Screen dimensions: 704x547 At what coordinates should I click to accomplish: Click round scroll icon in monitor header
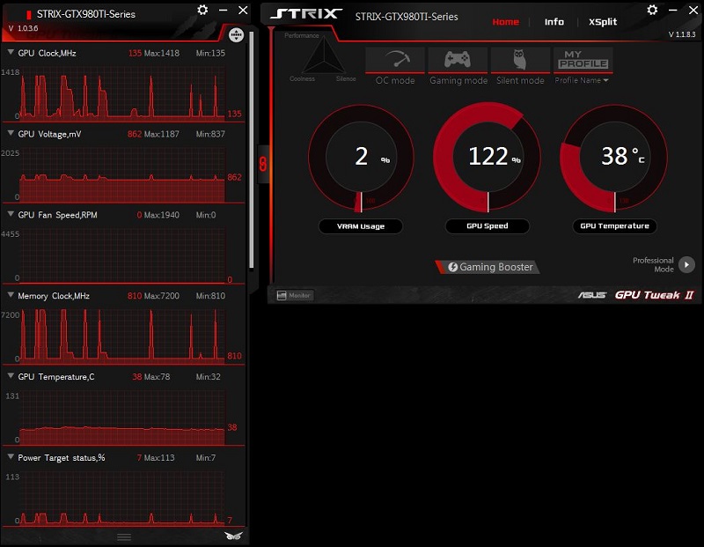pos(235,35)
